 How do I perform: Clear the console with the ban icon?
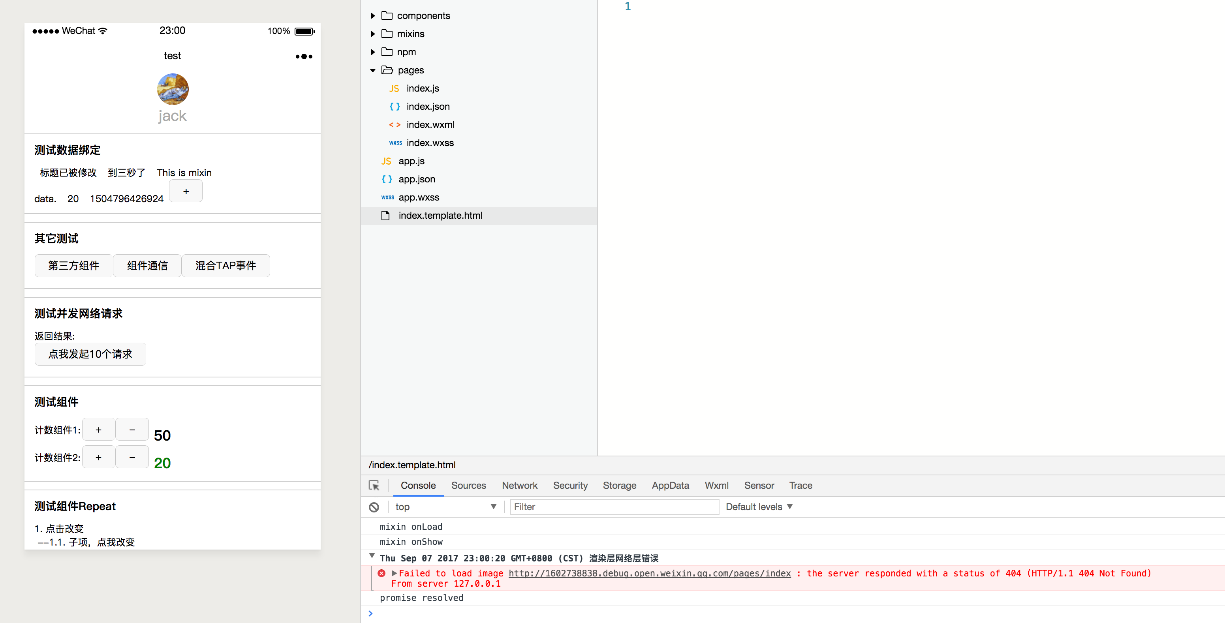pos(374,507)
